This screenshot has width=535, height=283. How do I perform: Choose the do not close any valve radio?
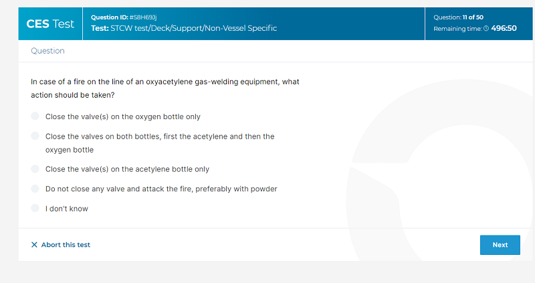(35, 189)
